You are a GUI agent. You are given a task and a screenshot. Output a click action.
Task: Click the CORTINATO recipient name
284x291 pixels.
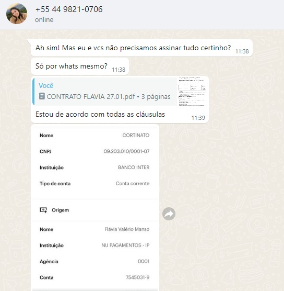(136, 135)
